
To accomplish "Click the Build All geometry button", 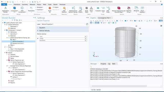I will (x=50, y=10).
